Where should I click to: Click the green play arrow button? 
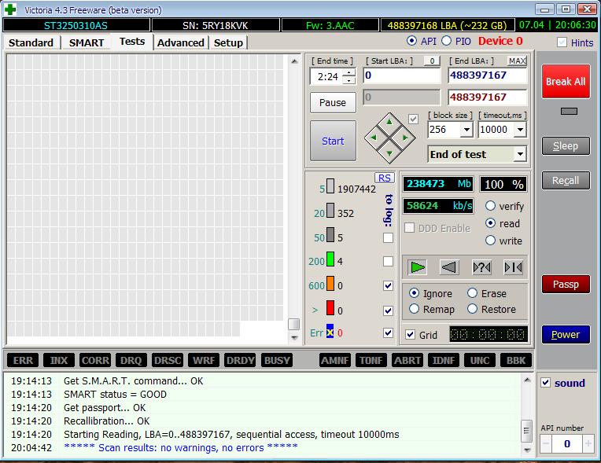tap(418, 267)
